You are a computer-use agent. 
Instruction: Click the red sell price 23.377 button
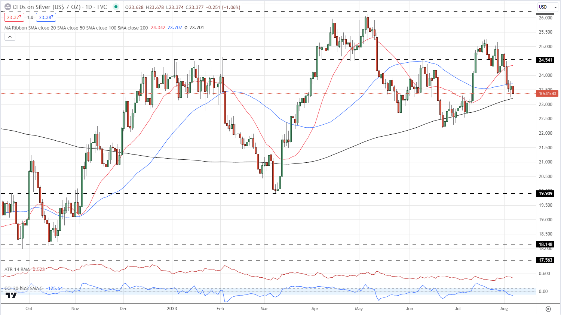tap(14, 17)
